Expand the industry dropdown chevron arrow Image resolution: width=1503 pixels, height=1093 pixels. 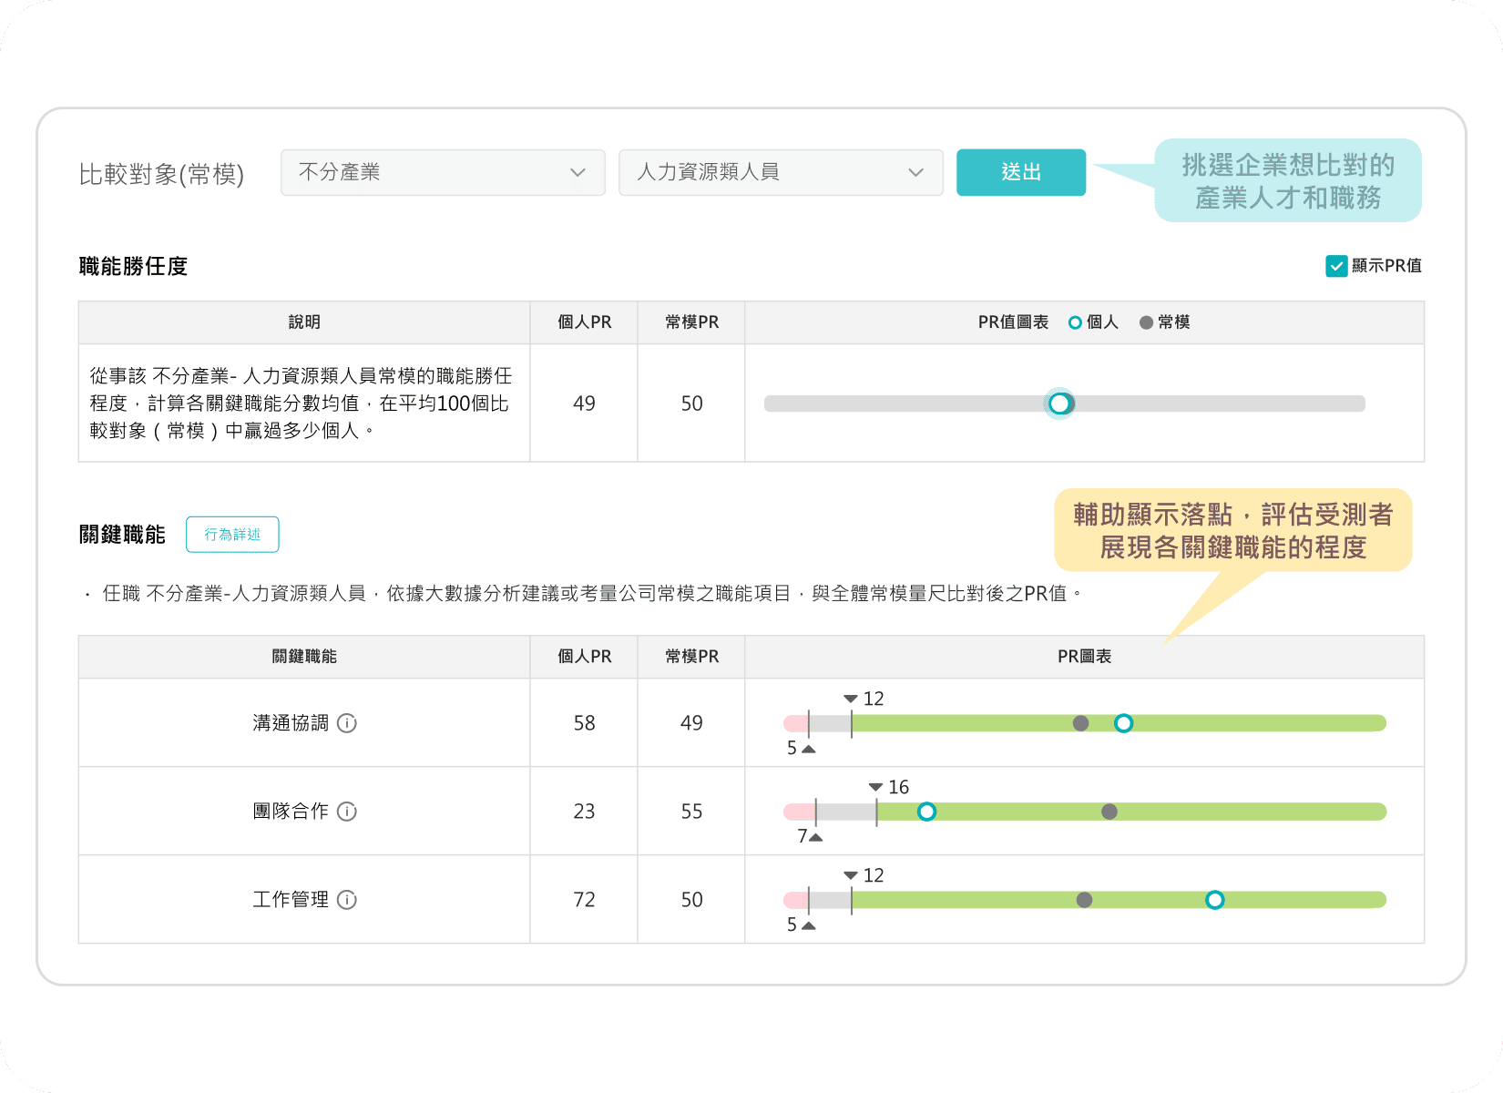tap(578, 172)
